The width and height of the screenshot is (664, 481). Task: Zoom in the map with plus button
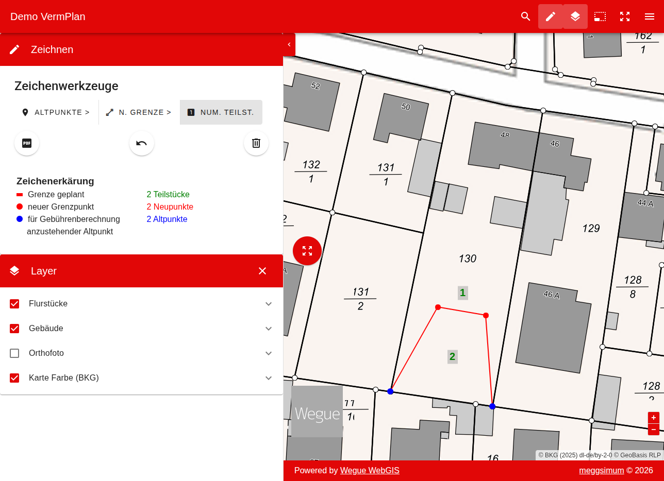[x=654, y=418]
